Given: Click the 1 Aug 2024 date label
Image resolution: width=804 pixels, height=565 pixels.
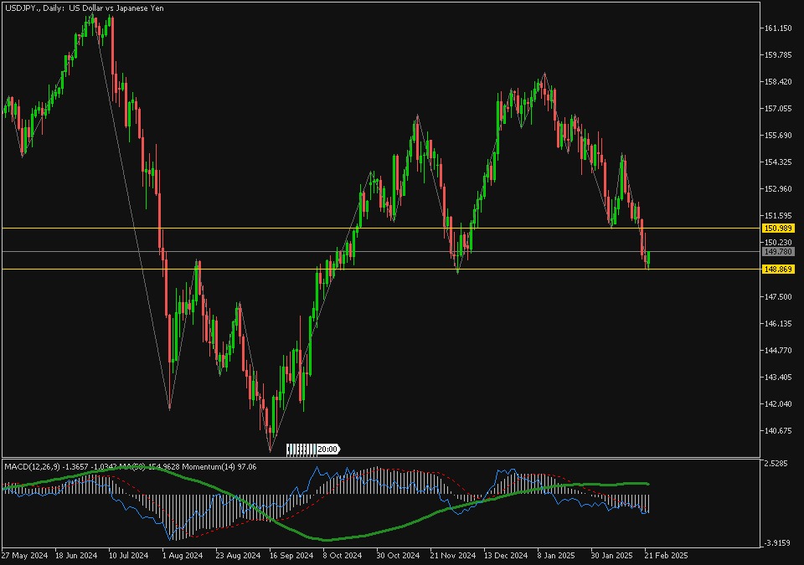Looking at the screenshot, I should coord(183,555).
